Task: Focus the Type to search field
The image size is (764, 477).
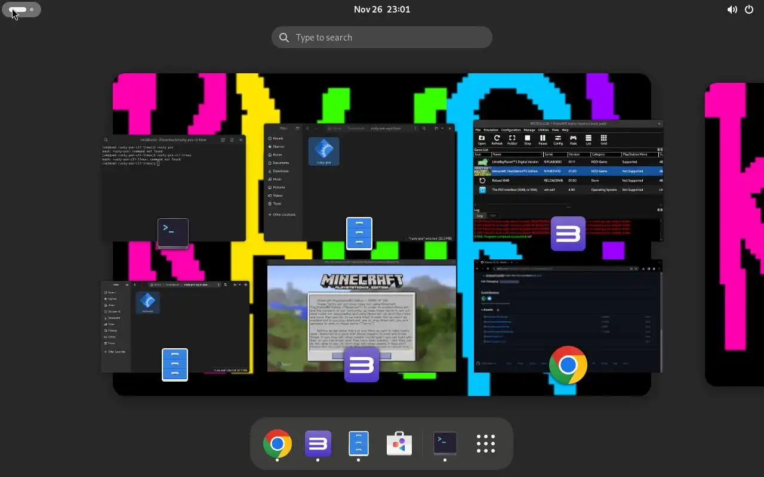Action: [x=382, y=37]
